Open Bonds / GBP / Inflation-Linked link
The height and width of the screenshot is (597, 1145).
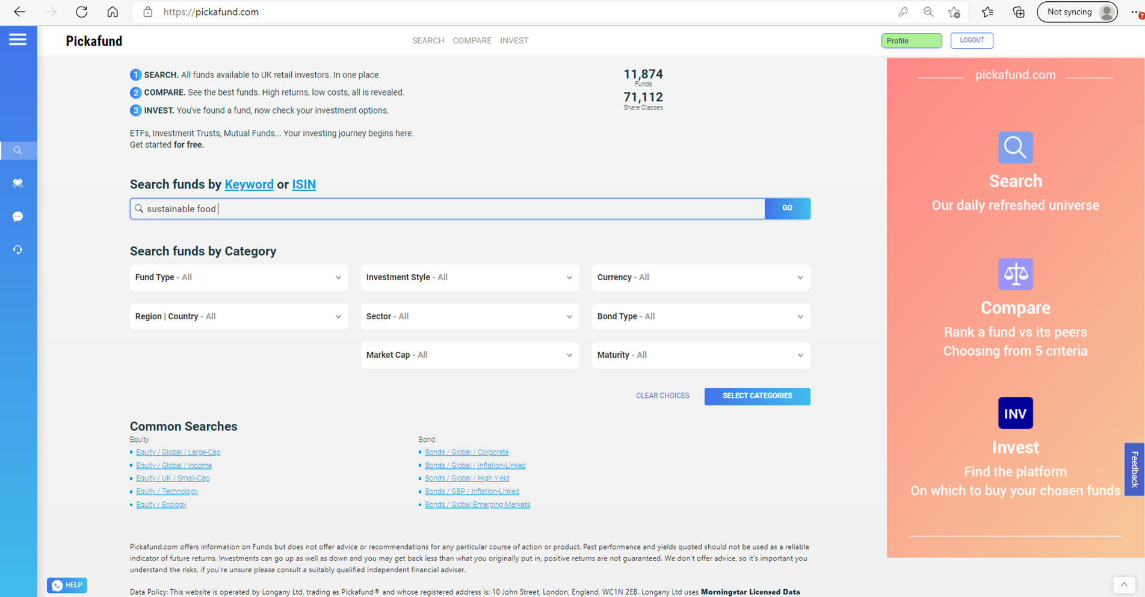click(x=472, y=492)
